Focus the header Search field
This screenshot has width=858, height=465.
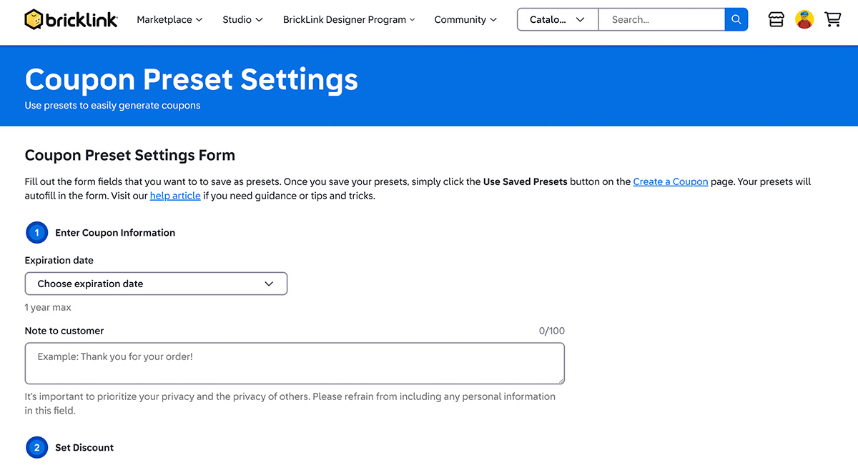pos(661,20)
